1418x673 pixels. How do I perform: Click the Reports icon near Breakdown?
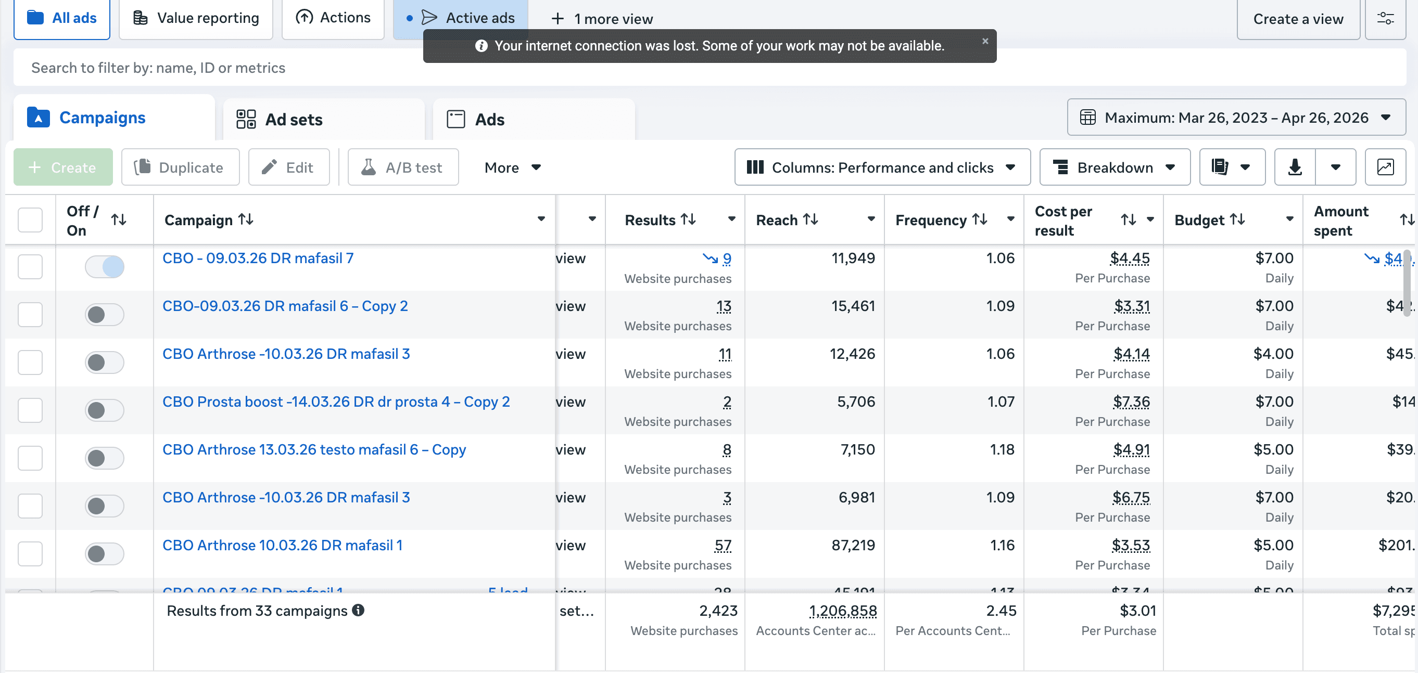coord(1221,166)
